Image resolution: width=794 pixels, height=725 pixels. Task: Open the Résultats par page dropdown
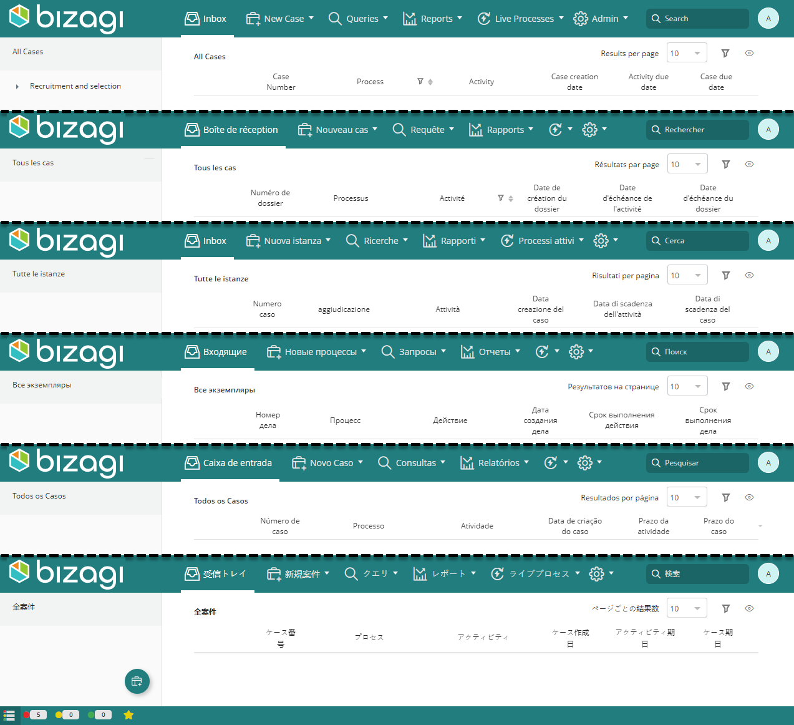click(x=687, y=165)
